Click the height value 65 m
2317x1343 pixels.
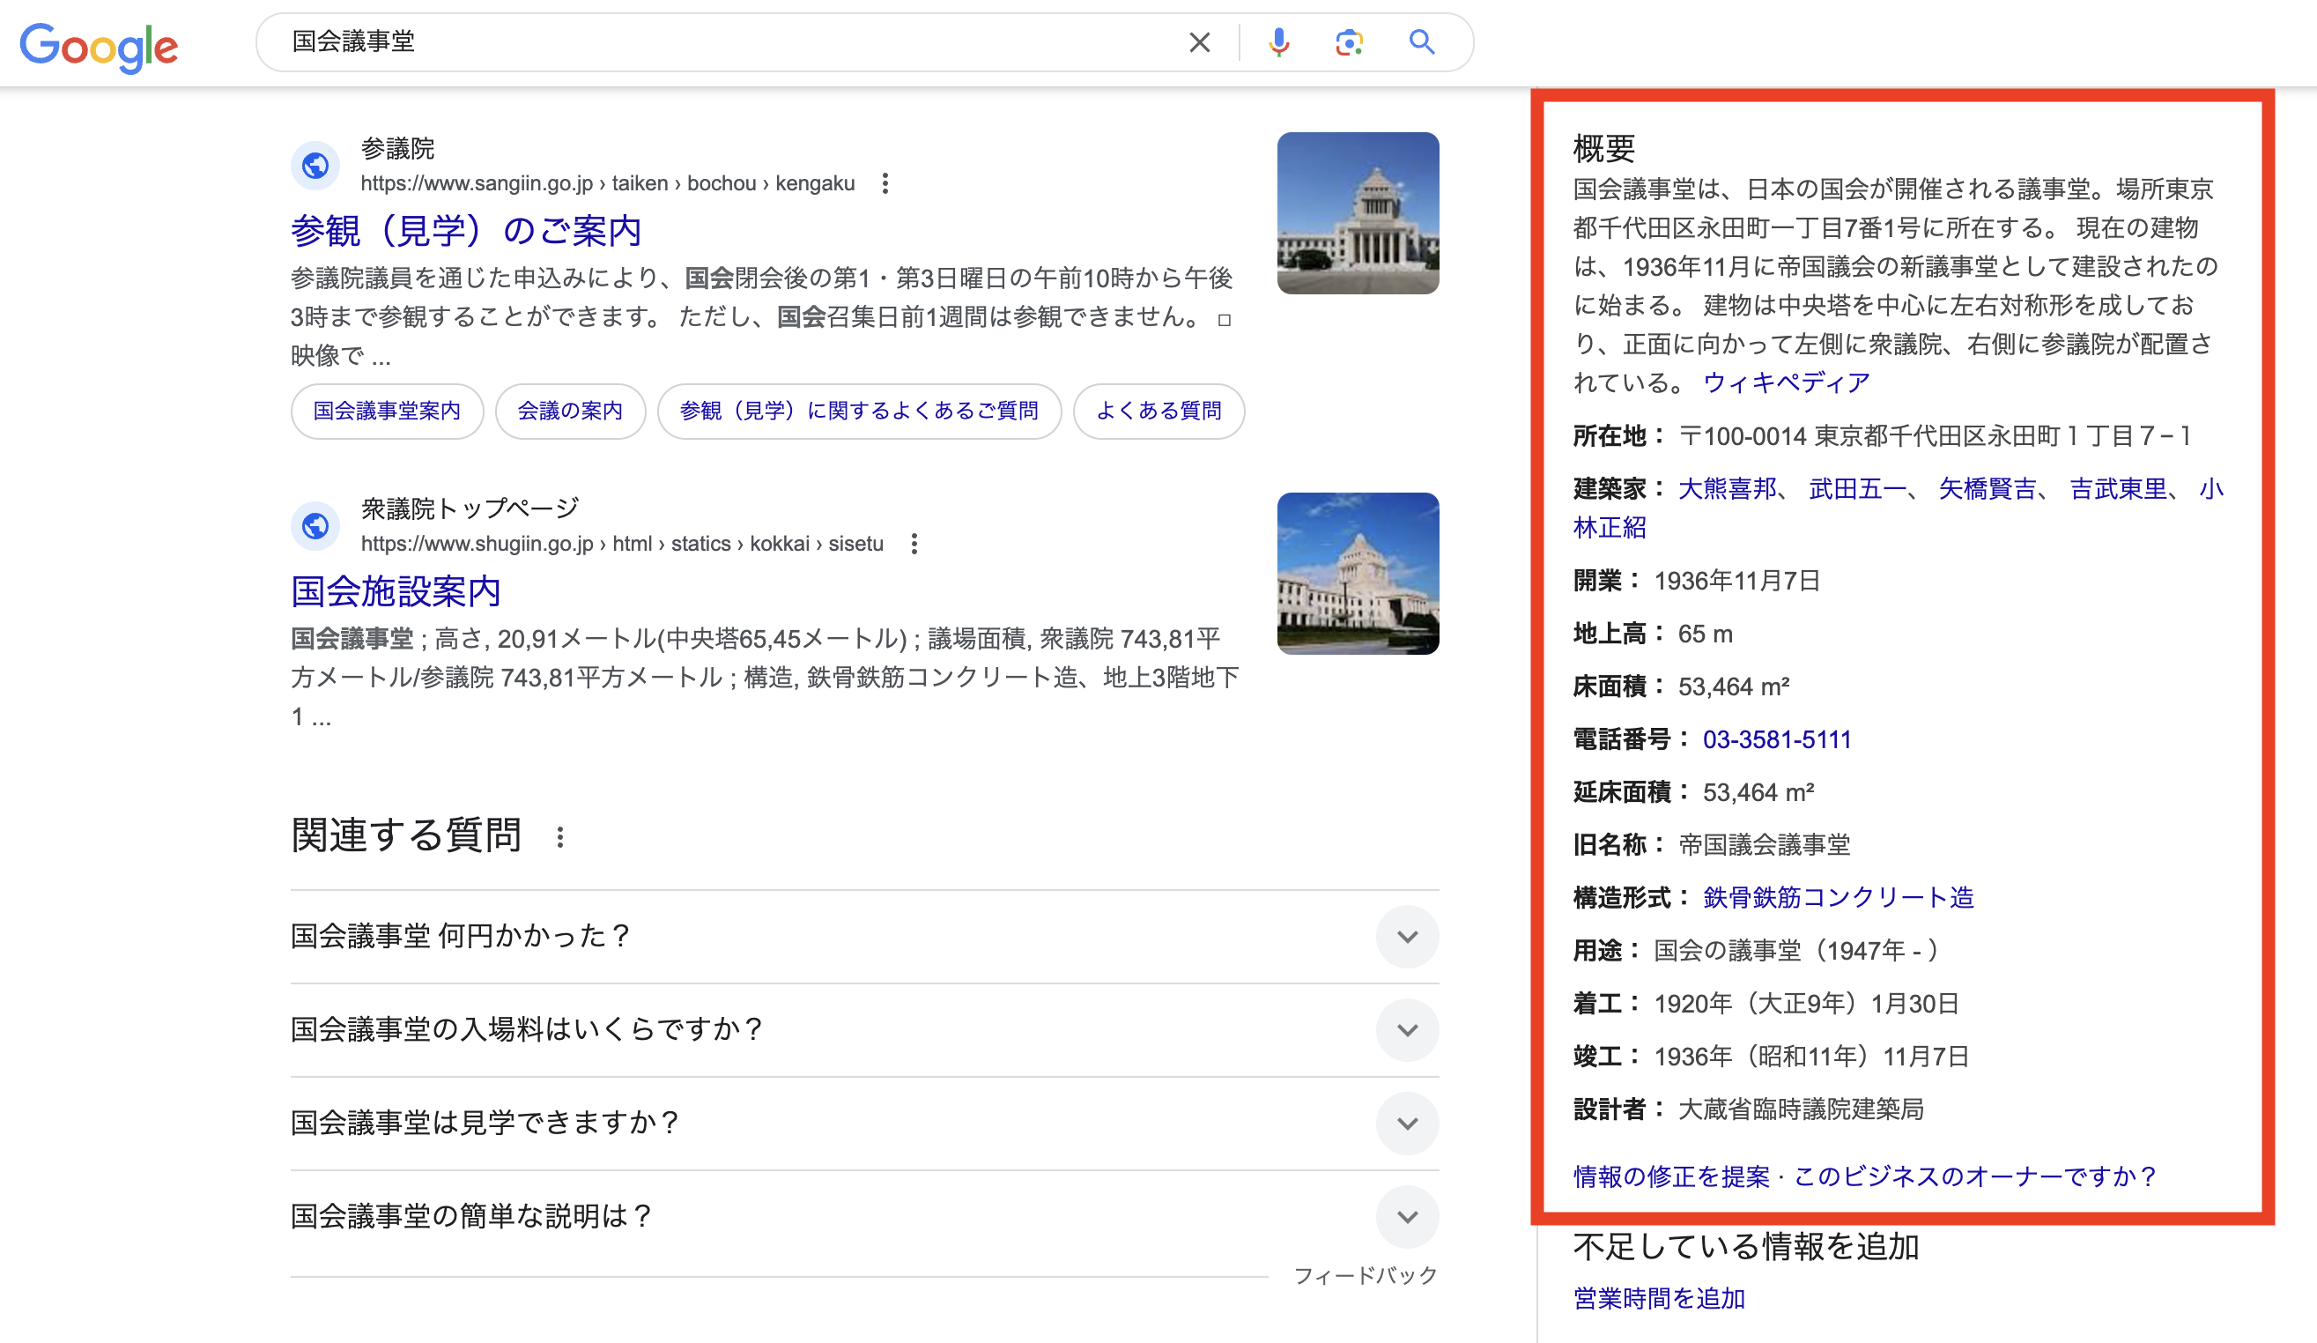[1705, 634]
